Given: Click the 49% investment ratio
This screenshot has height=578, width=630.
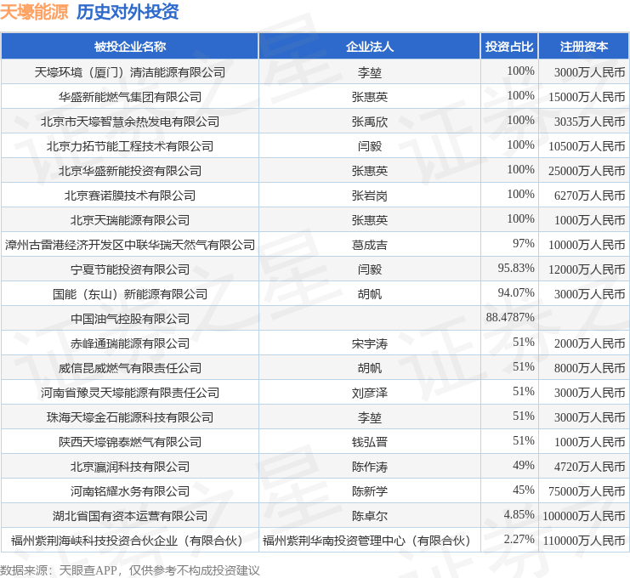Looking at the screenshot, I should (x=524, y=465).
